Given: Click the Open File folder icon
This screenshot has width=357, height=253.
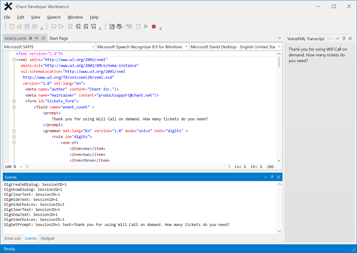Looking at the screenshot, I should (20, 27).
